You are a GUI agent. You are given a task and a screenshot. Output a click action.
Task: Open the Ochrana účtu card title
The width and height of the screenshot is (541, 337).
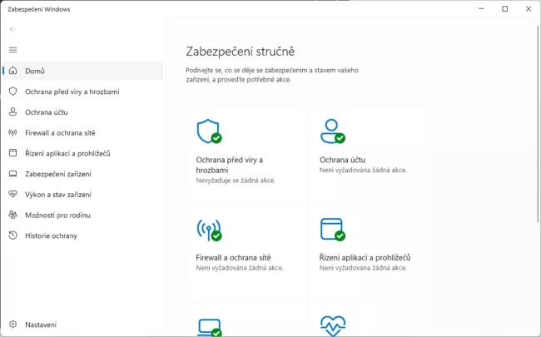point(342,160)
